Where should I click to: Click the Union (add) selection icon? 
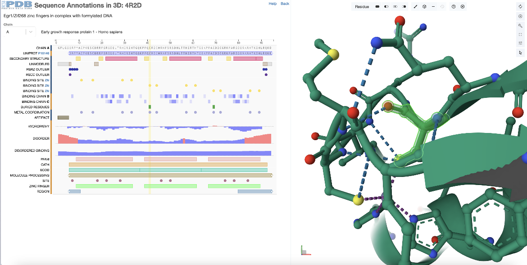coord(386,7)
